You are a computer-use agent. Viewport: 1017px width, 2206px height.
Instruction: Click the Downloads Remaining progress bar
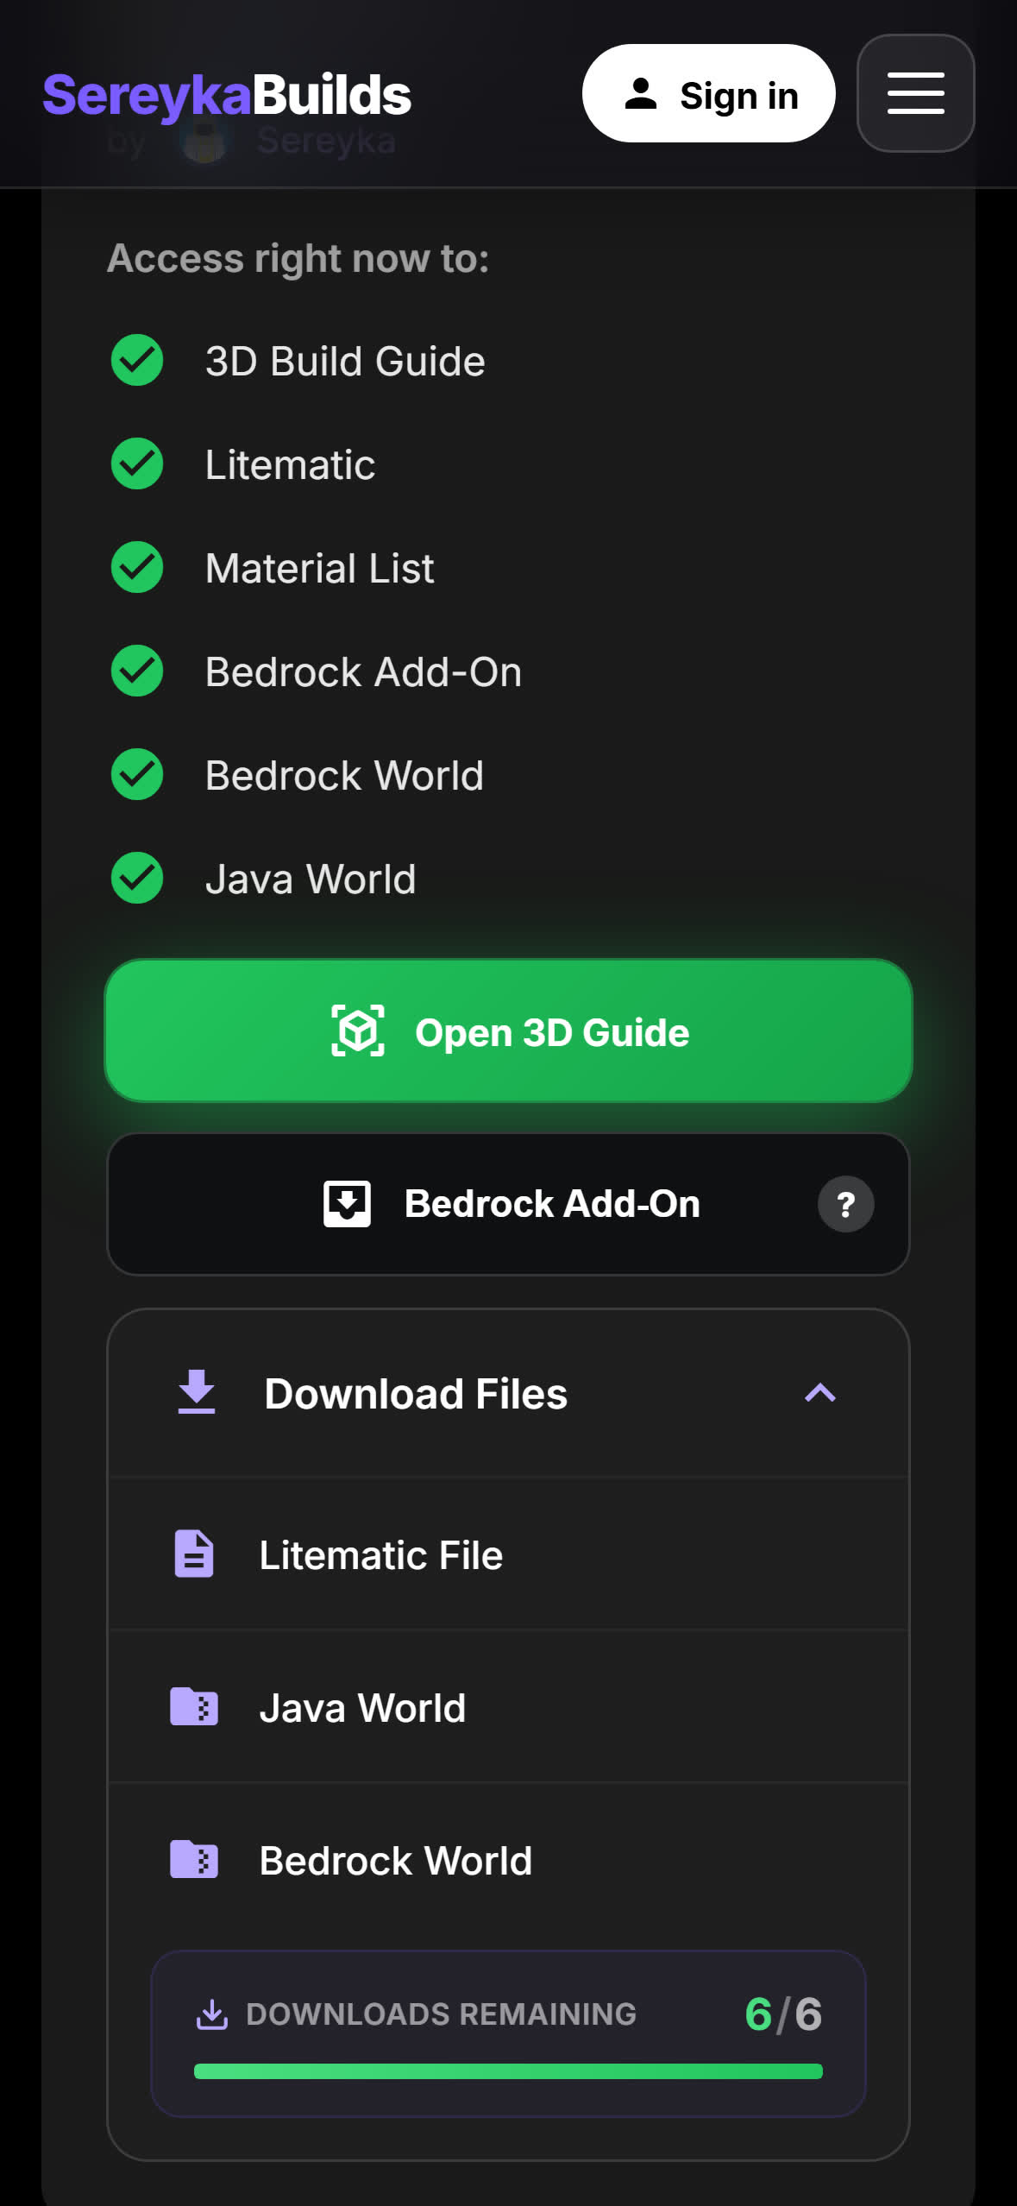(x=508, y=2071)
